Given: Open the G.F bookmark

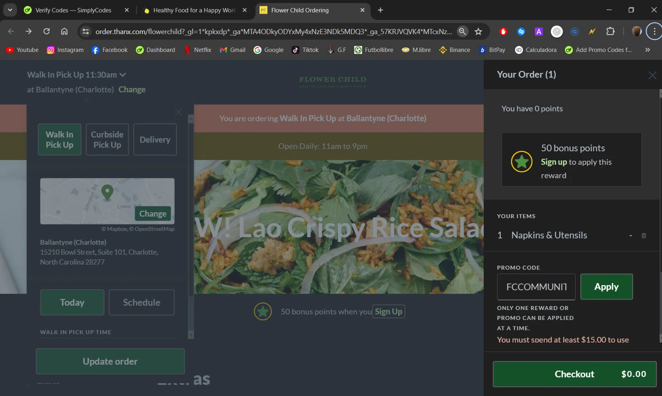Looking at the screenshot, I should click(x=336, y=50).
